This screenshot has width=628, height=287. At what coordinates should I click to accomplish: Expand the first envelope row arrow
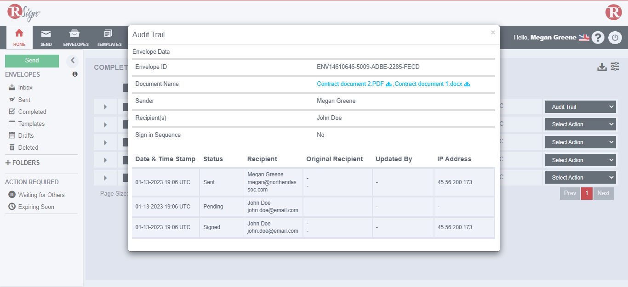click(105, 107)
